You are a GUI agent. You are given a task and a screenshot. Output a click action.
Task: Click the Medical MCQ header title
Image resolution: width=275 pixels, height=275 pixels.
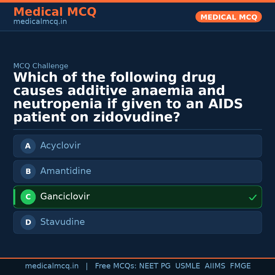pos(55,12)
